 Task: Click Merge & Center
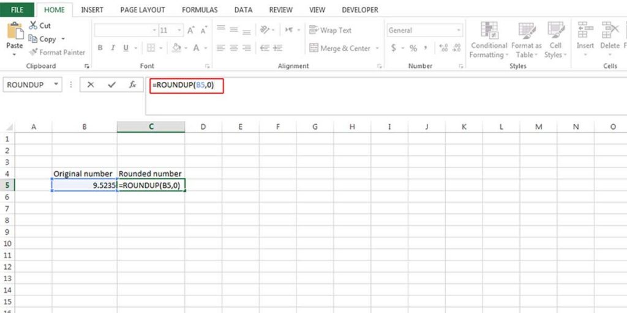click(x=340, y=48)
